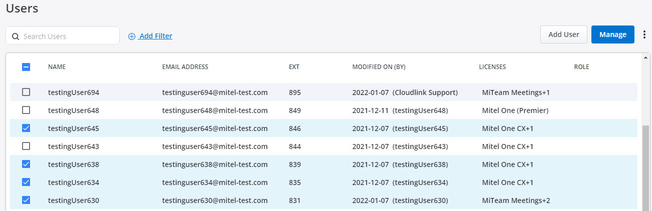Open the testingUser638 user row
Viewport: 652px width, 211px height.
324,164
